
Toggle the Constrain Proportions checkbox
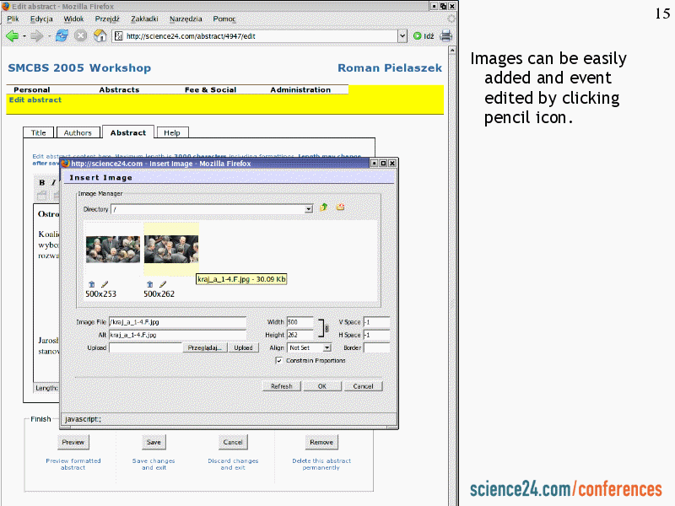point(279,360)
